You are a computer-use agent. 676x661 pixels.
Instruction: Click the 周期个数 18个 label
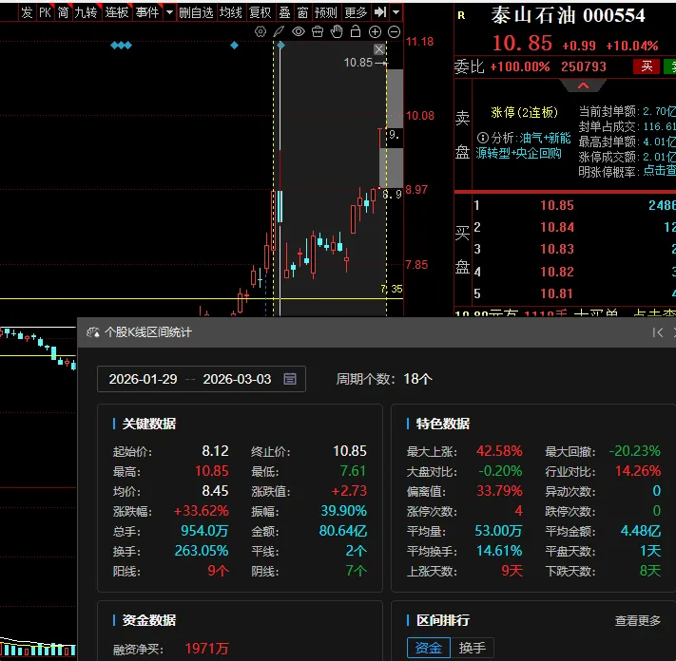384,379
